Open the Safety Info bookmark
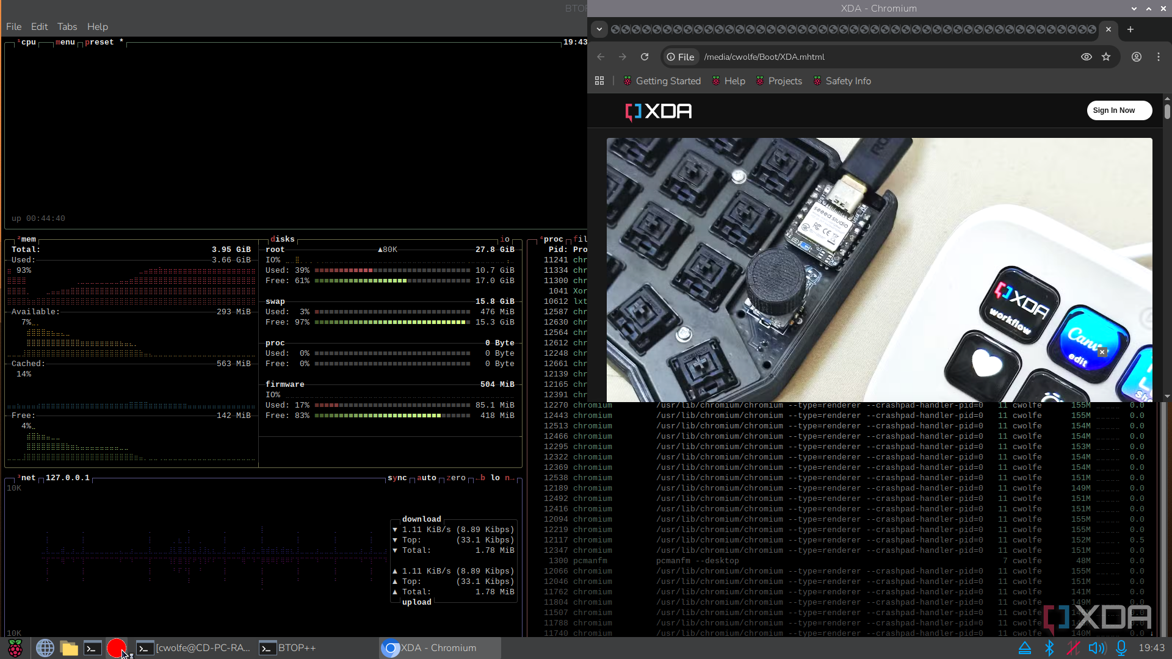 (x=842, y=81)
